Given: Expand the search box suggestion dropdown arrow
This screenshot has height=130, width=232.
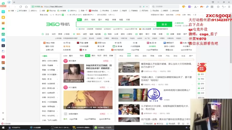Looking at the screenshot, I should (x=155, y=24).
